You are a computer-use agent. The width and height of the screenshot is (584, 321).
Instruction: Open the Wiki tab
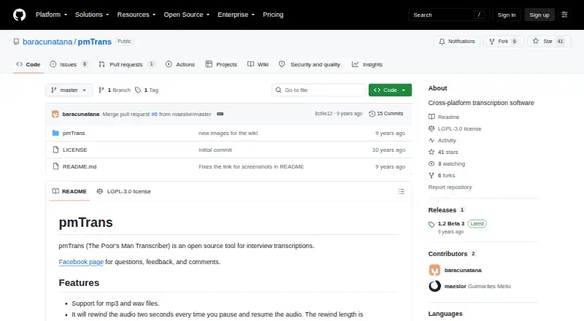point(258,64)
